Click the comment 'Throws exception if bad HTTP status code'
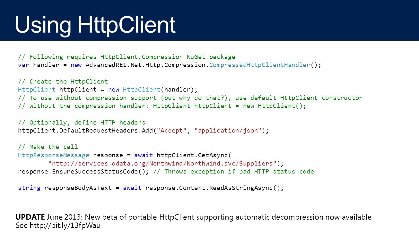 point(234,172)
